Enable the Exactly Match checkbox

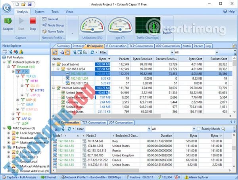tap(198, 129)
